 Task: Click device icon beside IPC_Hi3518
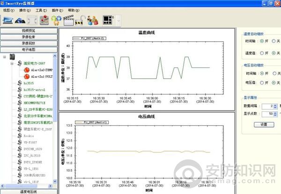pyautogui.click(x=20, y=156)
